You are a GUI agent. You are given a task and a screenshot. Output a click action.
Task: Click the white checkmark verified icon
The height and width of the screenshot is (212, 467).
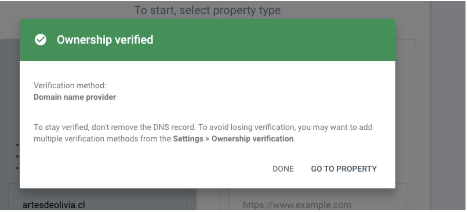[x=40, y=40]
